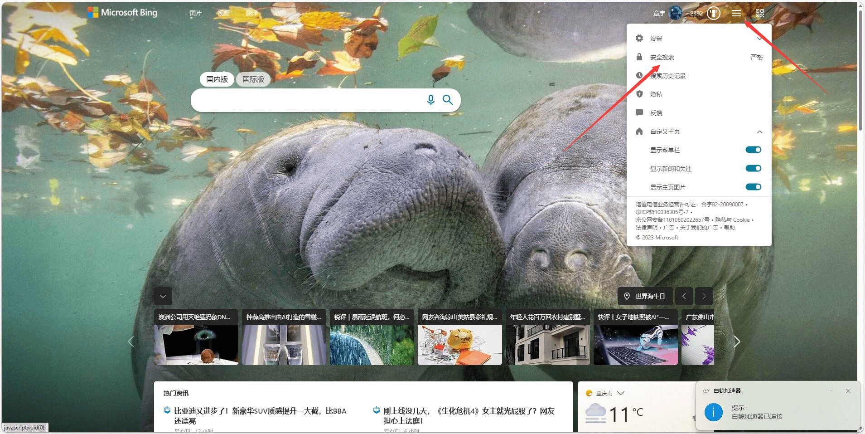
Task: Toggle off 显示菜单栏
Action: 753,149
